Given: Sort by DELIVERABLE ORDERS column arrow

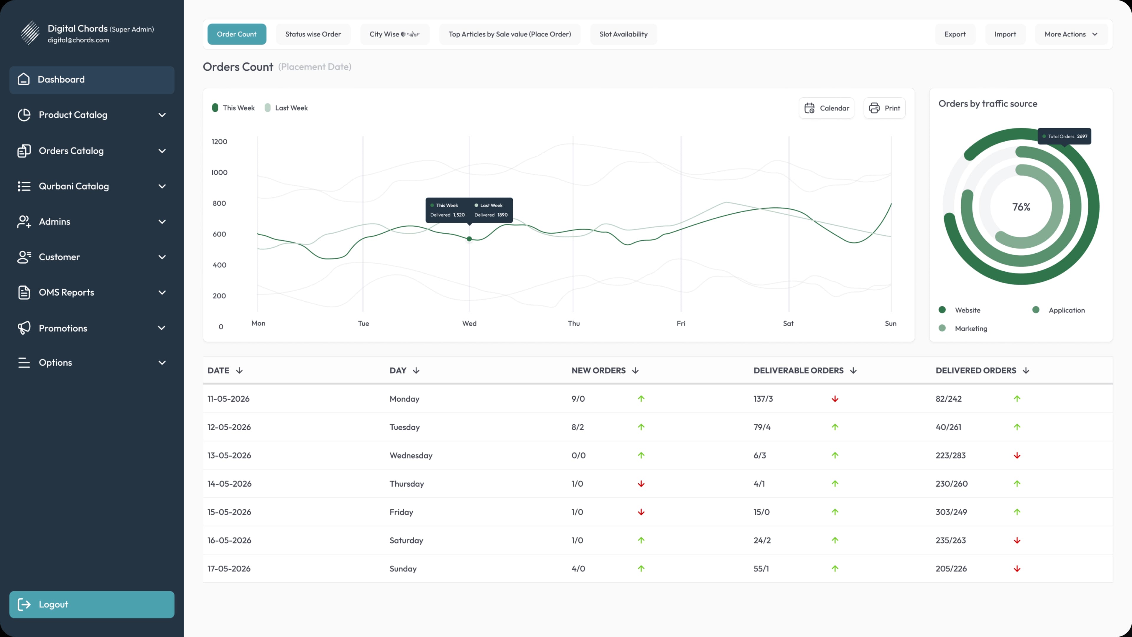Looking at the screenshot, I should click(x=853, y=371).
